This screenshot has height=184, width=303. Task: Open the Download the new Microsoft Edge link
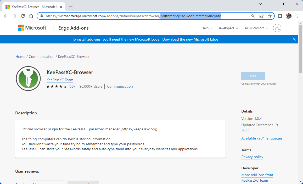tap(190, 39)
